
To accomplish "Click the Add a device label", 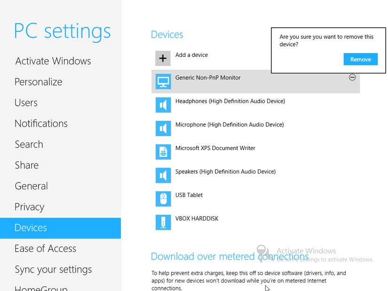I will click(191, 55).
